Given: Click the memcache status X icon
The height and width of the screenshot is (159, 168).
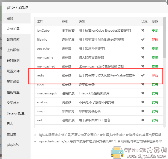Looking at the screenshot, I should pos(143,57).
